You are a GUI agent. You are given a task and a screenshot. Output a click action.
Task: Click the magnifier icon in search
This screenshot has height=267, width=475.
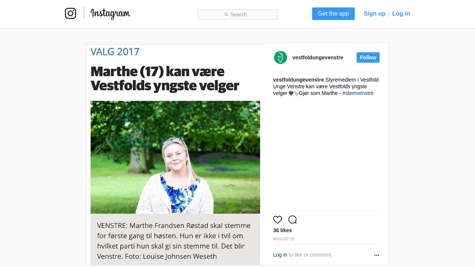coord(226,14)
